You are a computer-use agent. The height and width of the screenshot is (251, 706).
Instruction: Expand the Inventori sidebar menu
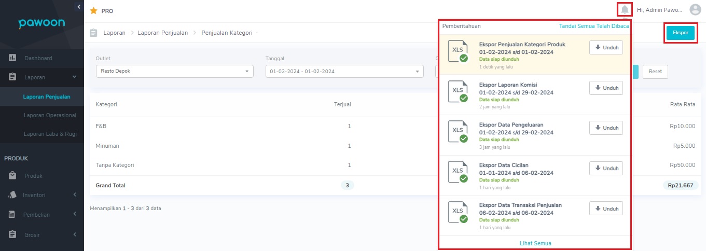(74, 195)
